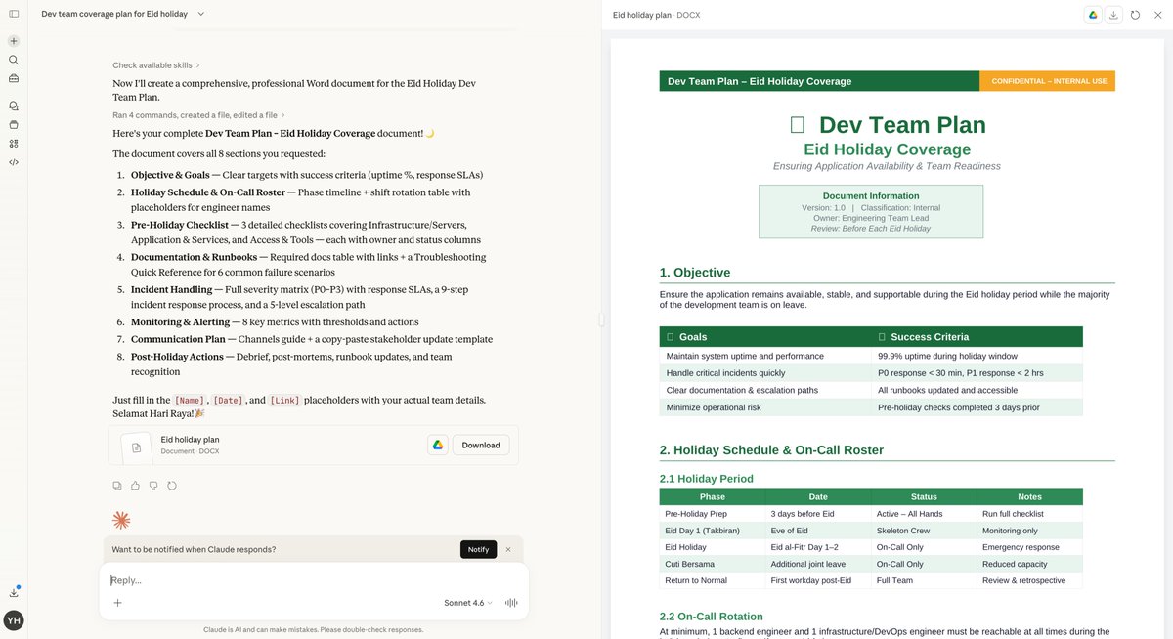1173x639 pixels.
Task: Save to Google Drive in preview panel header
Action: [1093, 15]
